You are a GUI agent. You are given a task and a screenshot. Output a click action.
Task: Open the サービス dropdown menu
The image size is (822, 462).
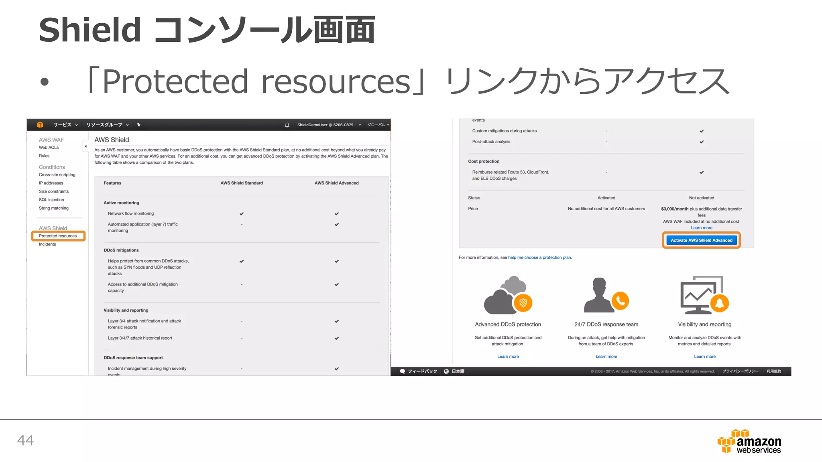(65, 125)
